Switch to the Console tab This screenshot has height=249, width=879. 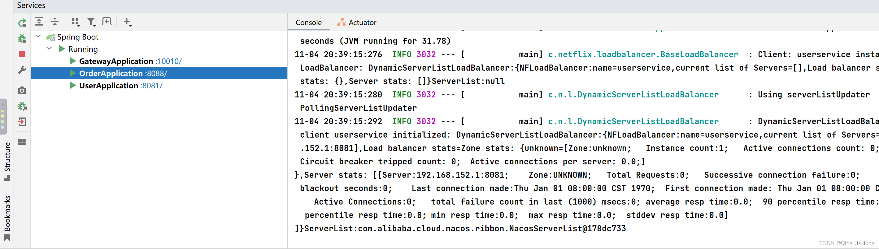pyautogui.click(x=309, y=23)
